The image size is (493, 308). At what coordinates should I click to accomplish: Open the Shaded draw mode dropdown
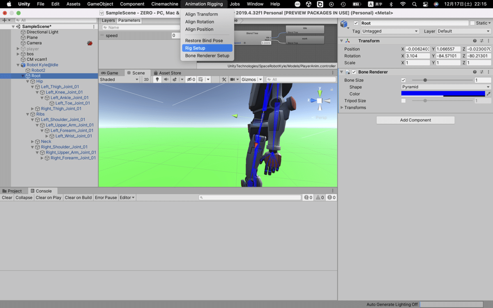tap(119, 79)
